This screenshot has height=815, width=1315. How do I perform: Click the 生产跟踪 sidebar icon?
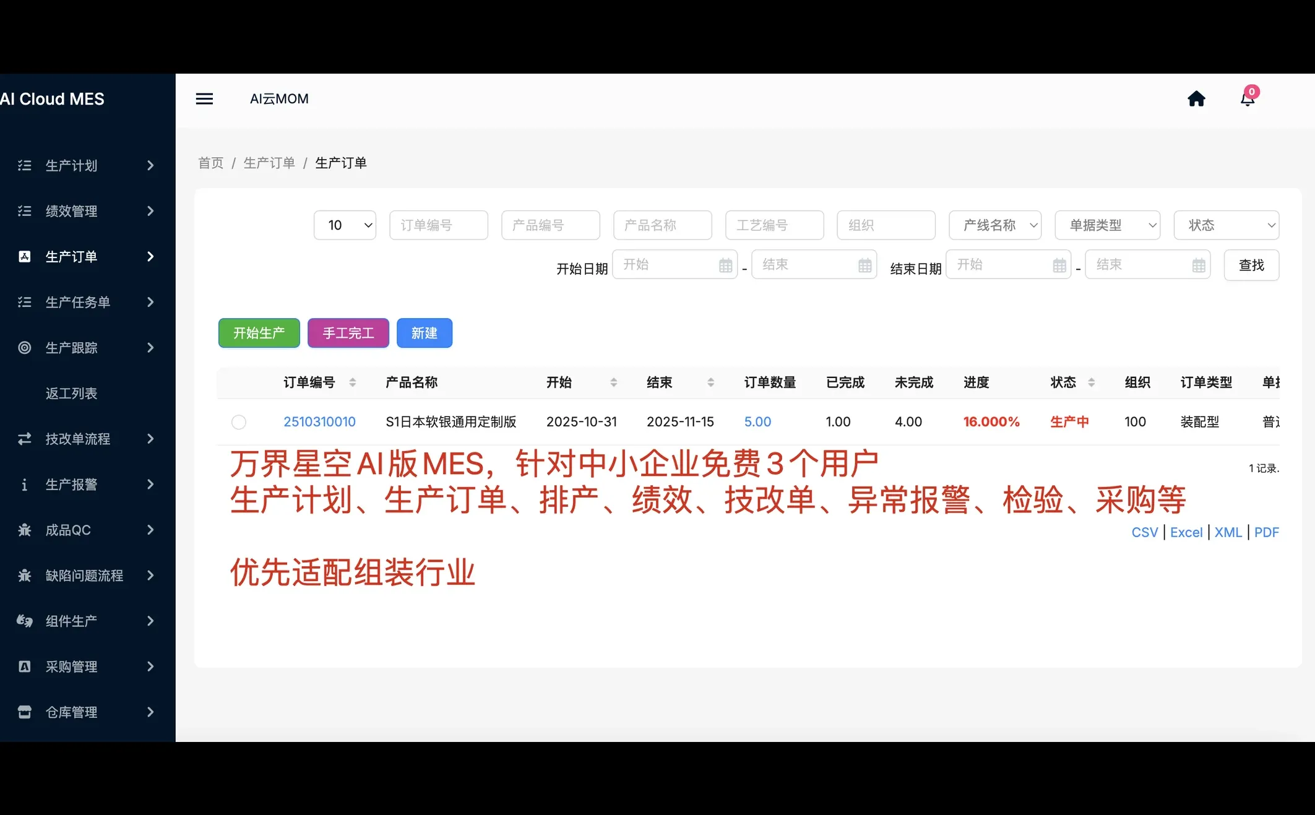pos(24,347)
